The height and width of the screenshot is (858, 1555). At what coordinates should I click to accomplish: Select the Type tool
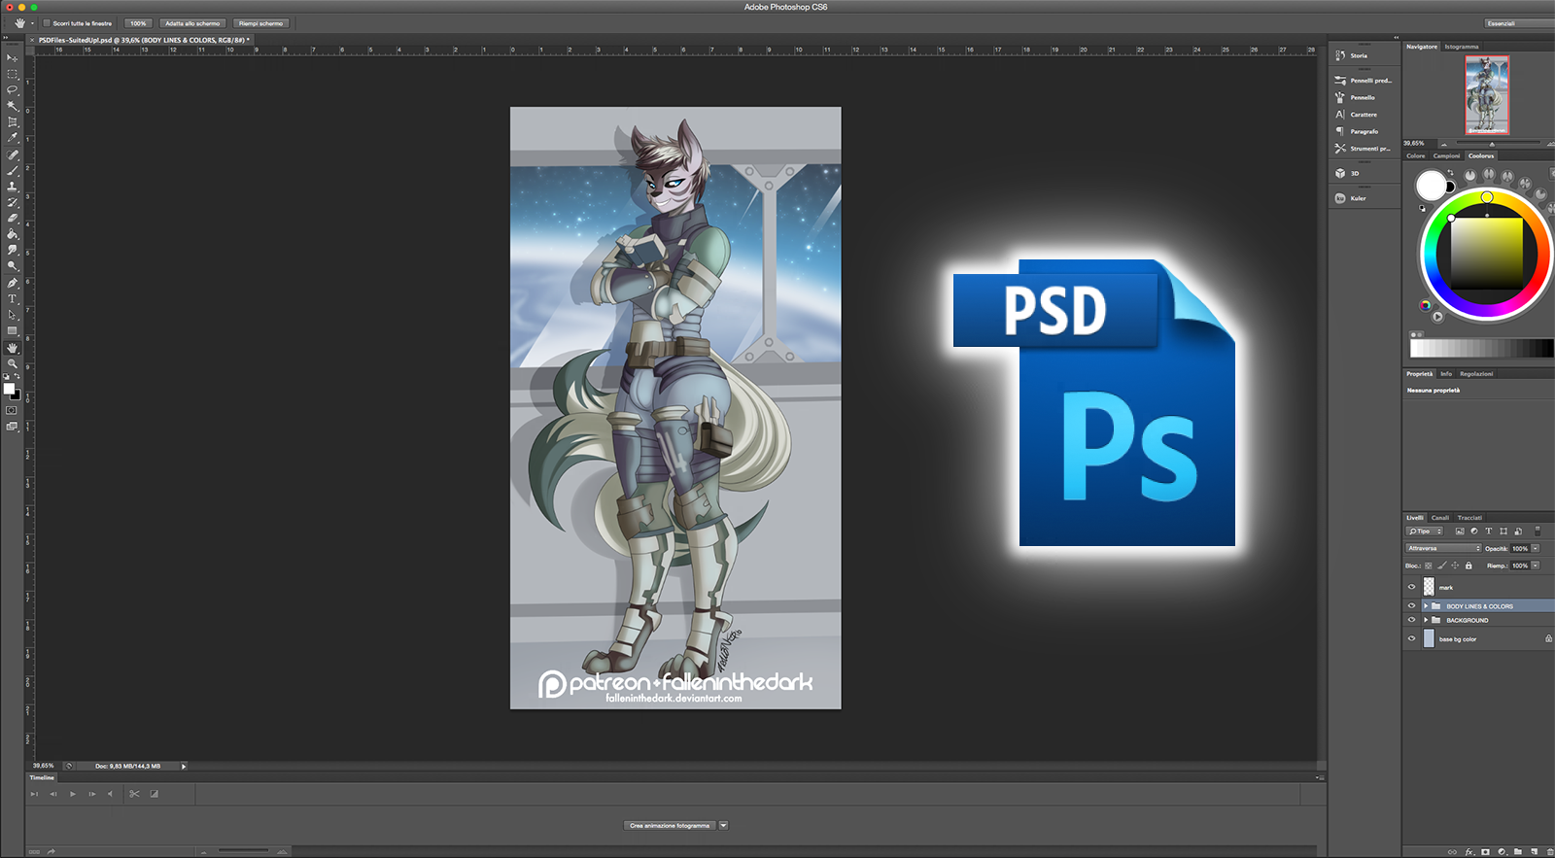(x=12, y=299)
